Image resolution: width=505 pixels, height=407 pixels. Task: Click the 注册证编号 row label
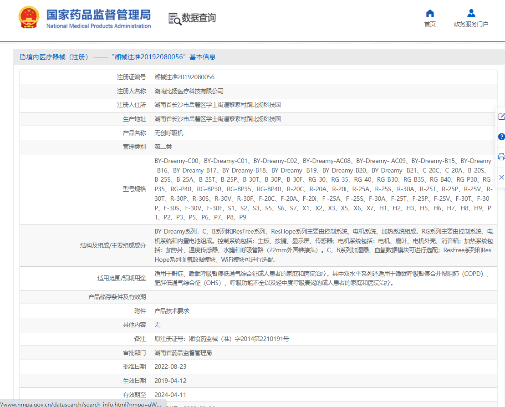tap(132, 77)
